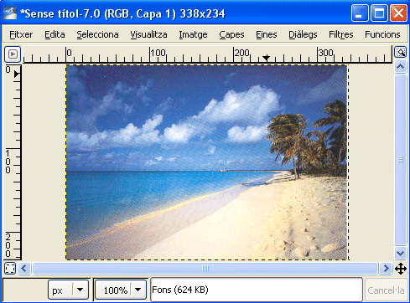Click the navigation cross-arrows icon
Screen dimensions: 410x303
[x=401, y=269]
